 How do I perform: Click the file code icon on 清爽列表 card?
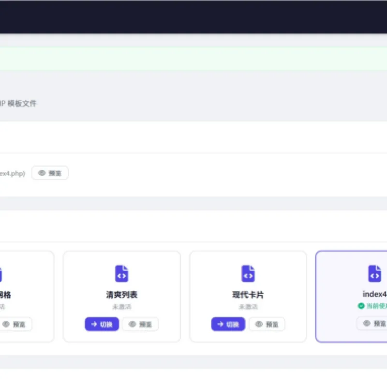tap(122, 273)
